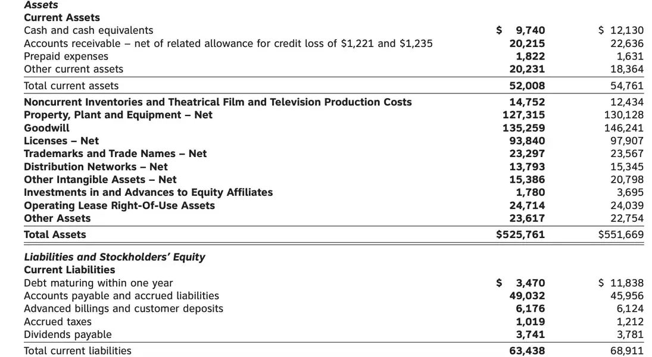Image resolution: width=652 pixels, height=357 pixels.
Task: Click "Liabilities and Stockholders' Equity" heading
Action: [x=114, y=257]
